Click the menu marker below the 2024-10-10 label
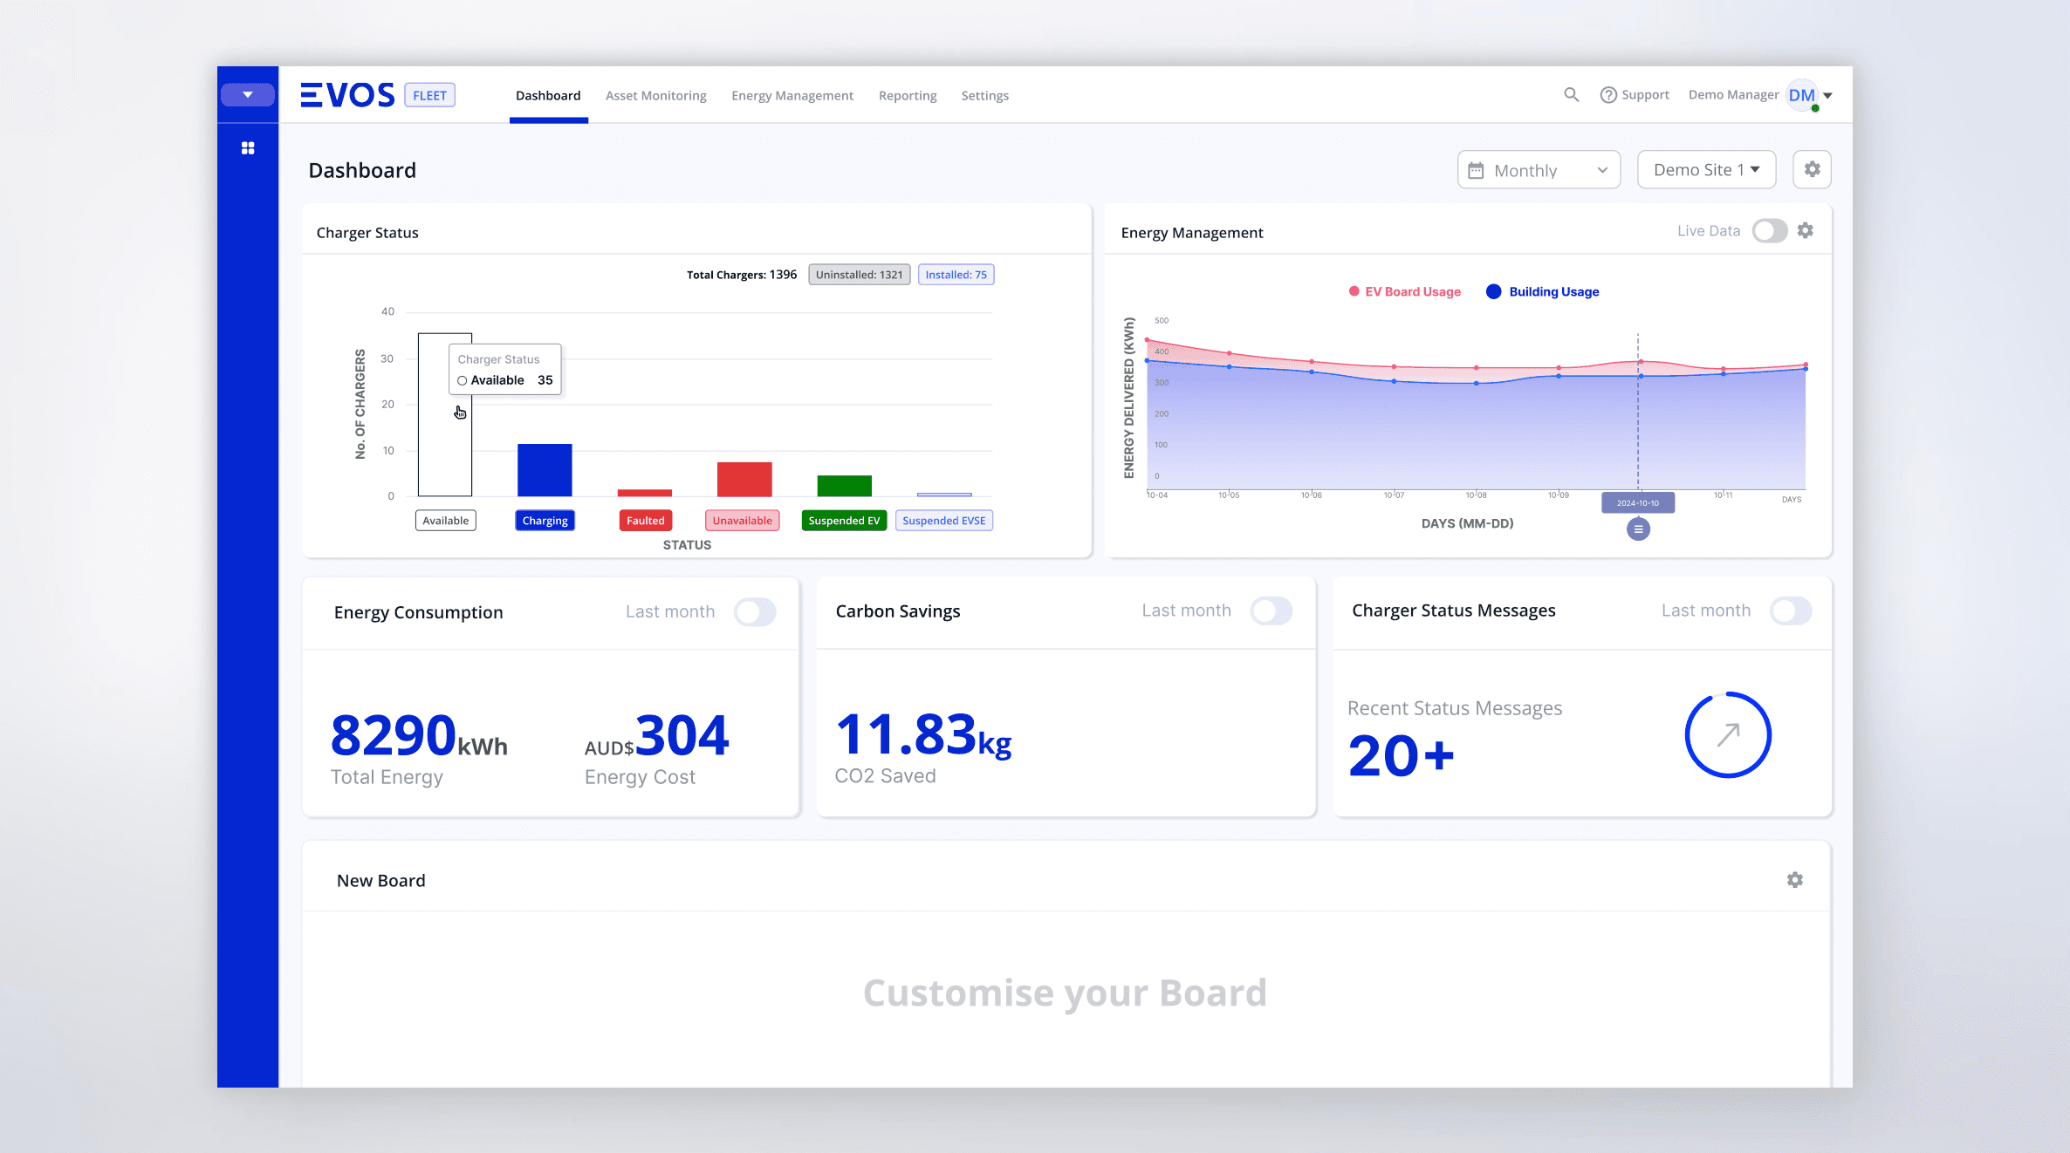This screenshot has width=2070, height=1153. click(x=1638, y=529)
